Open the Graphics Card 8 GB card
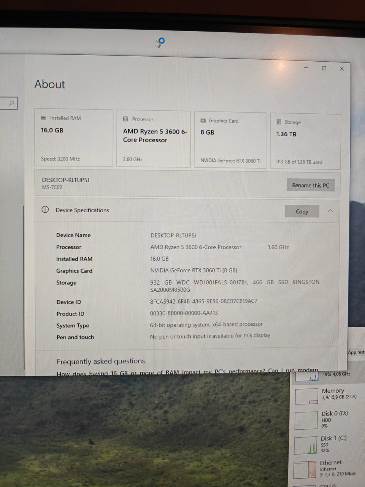The image size is (365, 487). 230,140
